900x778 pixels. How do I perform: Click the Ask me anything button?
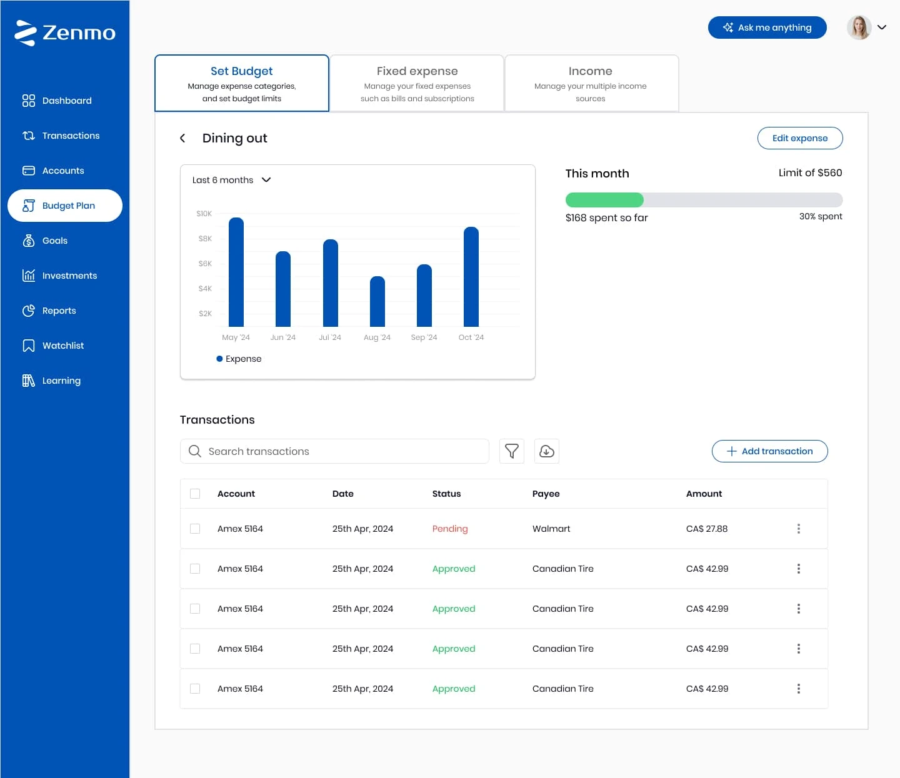pyautogui.click(x=767, y=27)
